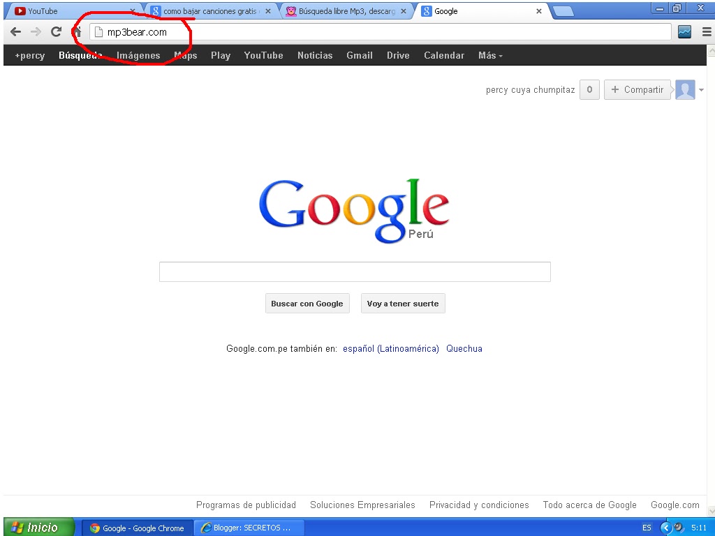The image size is (715, 536).
Task: Click the percy cuya chumpitaz name
Action: coord(531,90)
